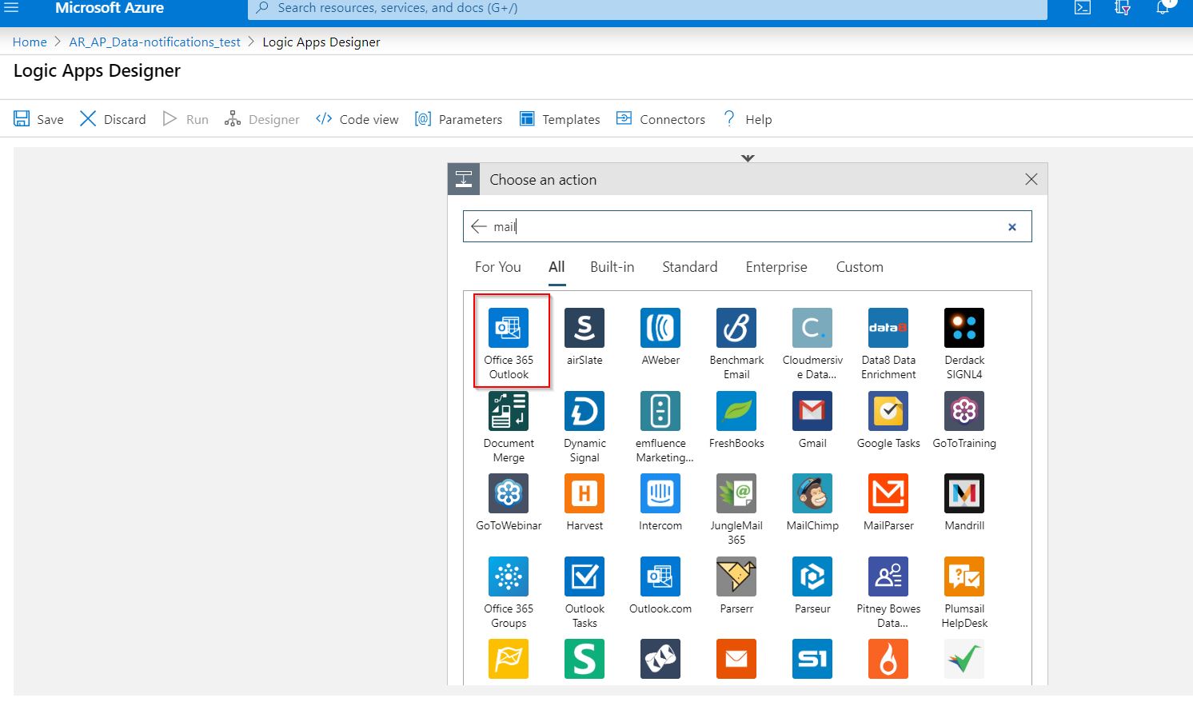The height and width of the screenshot is (714, 1193).
Task: Select the GoToWebinar connector
Action: point(509,502)
